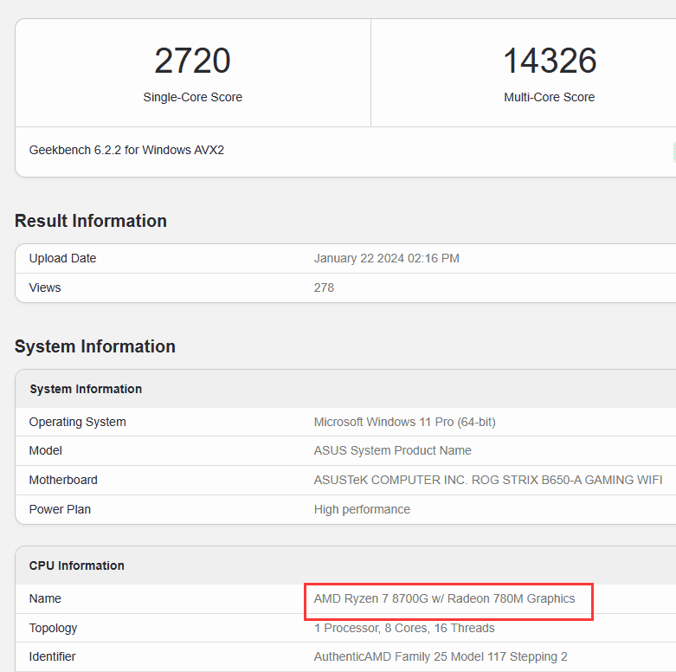Select the ROG STRIX B650-A GAMING WIFI motherboard text
This screenshot has height=672, width=676.
566,480
